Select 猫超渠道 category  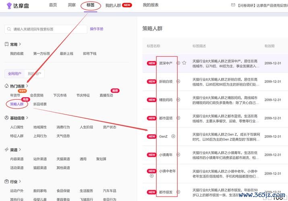coord(40,168)
